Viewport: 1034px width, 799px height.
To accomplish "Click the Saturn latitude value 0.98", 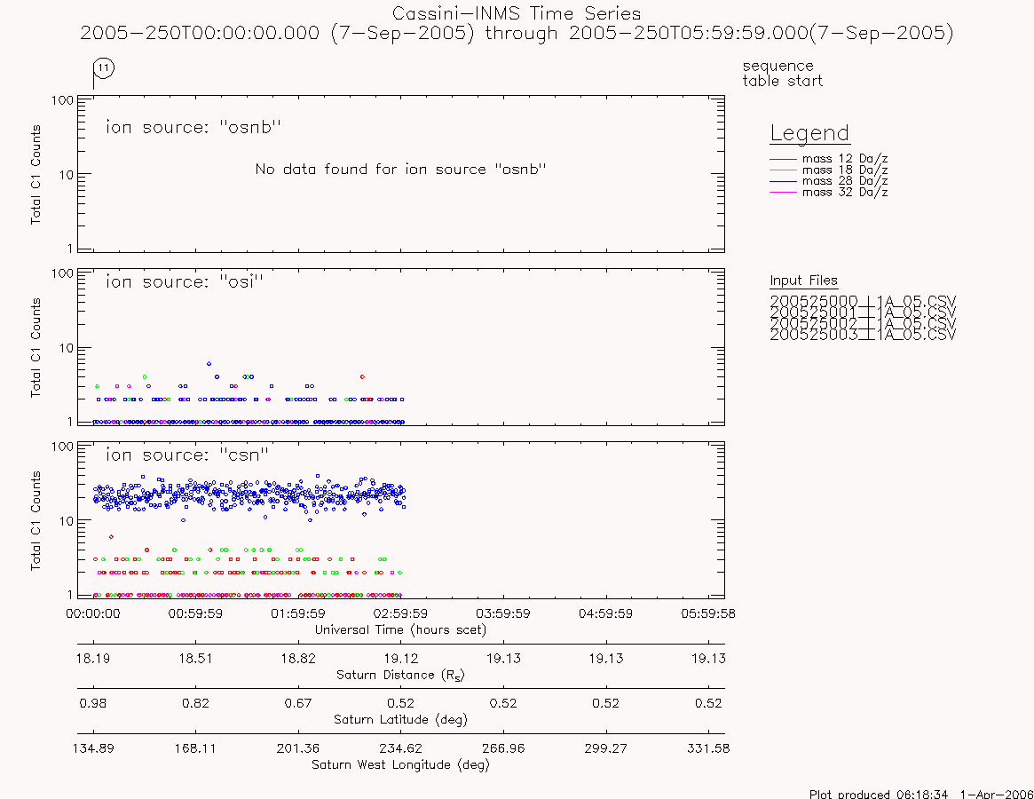I will click(93, 703).
